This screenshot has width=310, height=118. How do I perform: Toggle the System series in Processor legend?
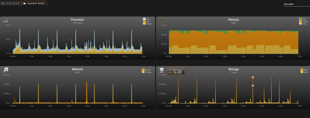point(147,24)
